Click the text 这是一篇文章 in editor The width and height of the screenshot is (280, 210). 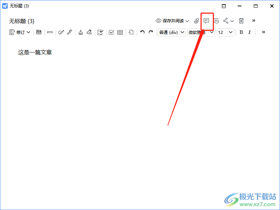tap(35, 52)
